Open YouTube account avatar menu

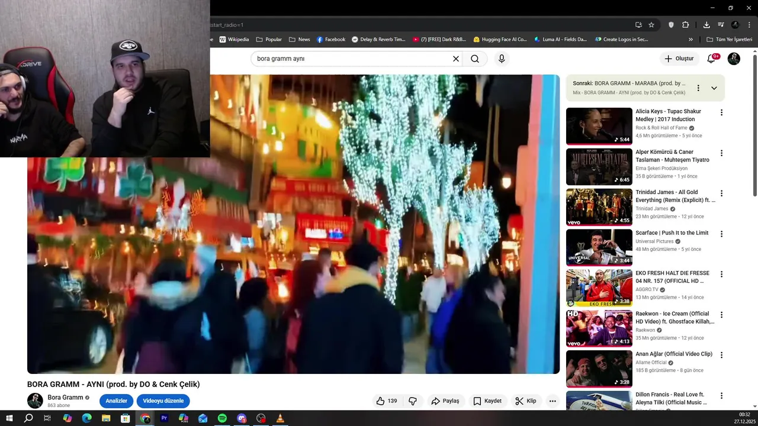(x=734, y=59)
